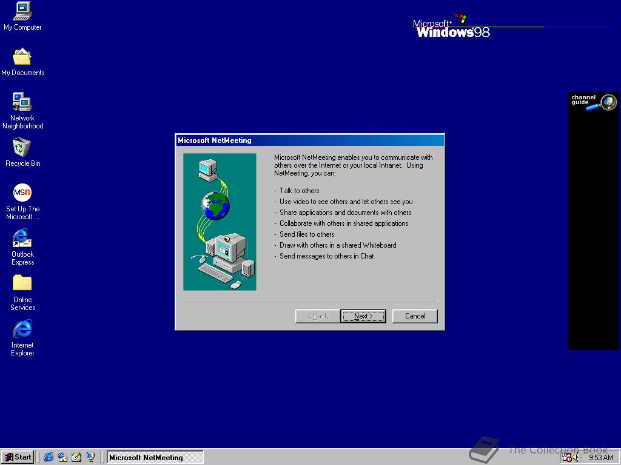Click the NetMeeting wizard illustration image

tap(220, 222)
